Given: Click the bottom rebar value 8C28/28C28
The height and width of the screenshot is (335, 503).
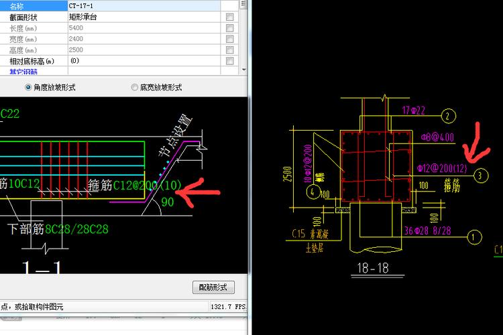Looking at the screenshot, I should (76, 229).
